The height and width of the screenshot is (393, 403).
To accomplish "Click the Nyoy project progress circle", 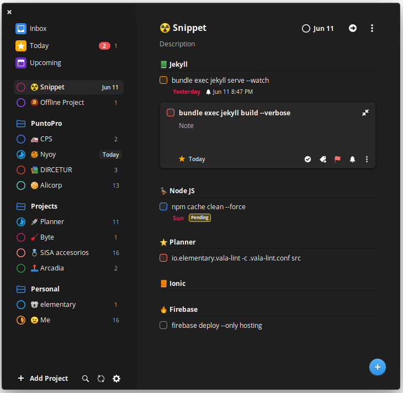I will coord(21,155).
